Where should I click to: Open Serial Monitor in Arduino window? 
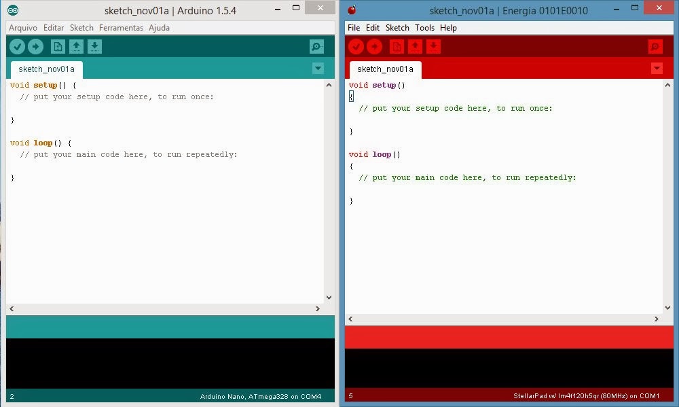(x=316, y=46)
